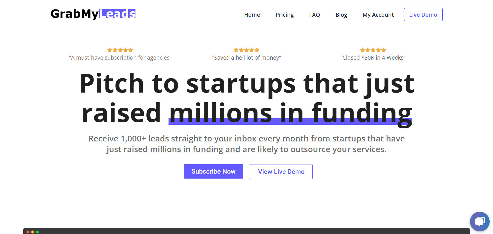The height and width of the screenshot is (234, 493).
Task: Click the stars above "Saved a hell lot of money"
Action: 247,50
